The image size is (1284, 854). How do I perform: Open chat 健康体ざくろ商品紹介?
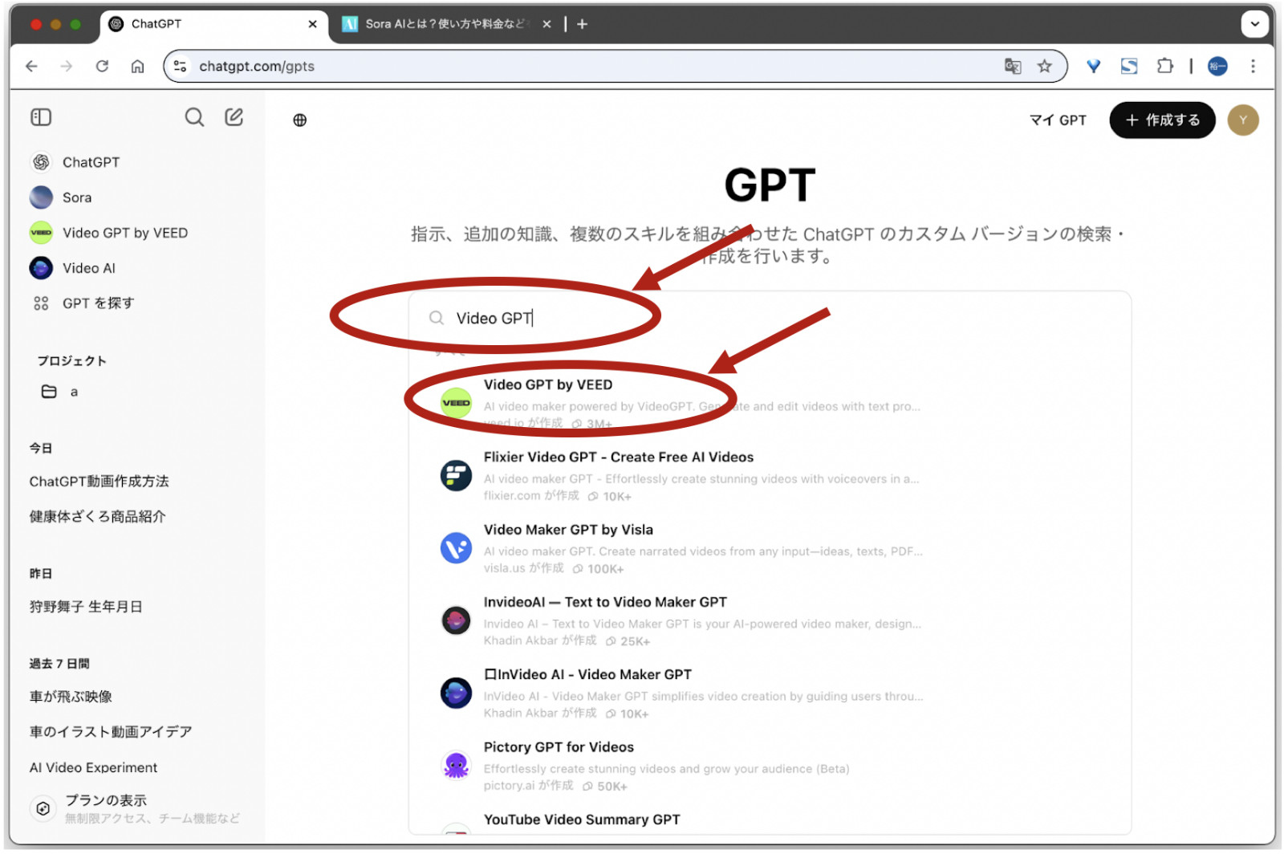point(98,517)
